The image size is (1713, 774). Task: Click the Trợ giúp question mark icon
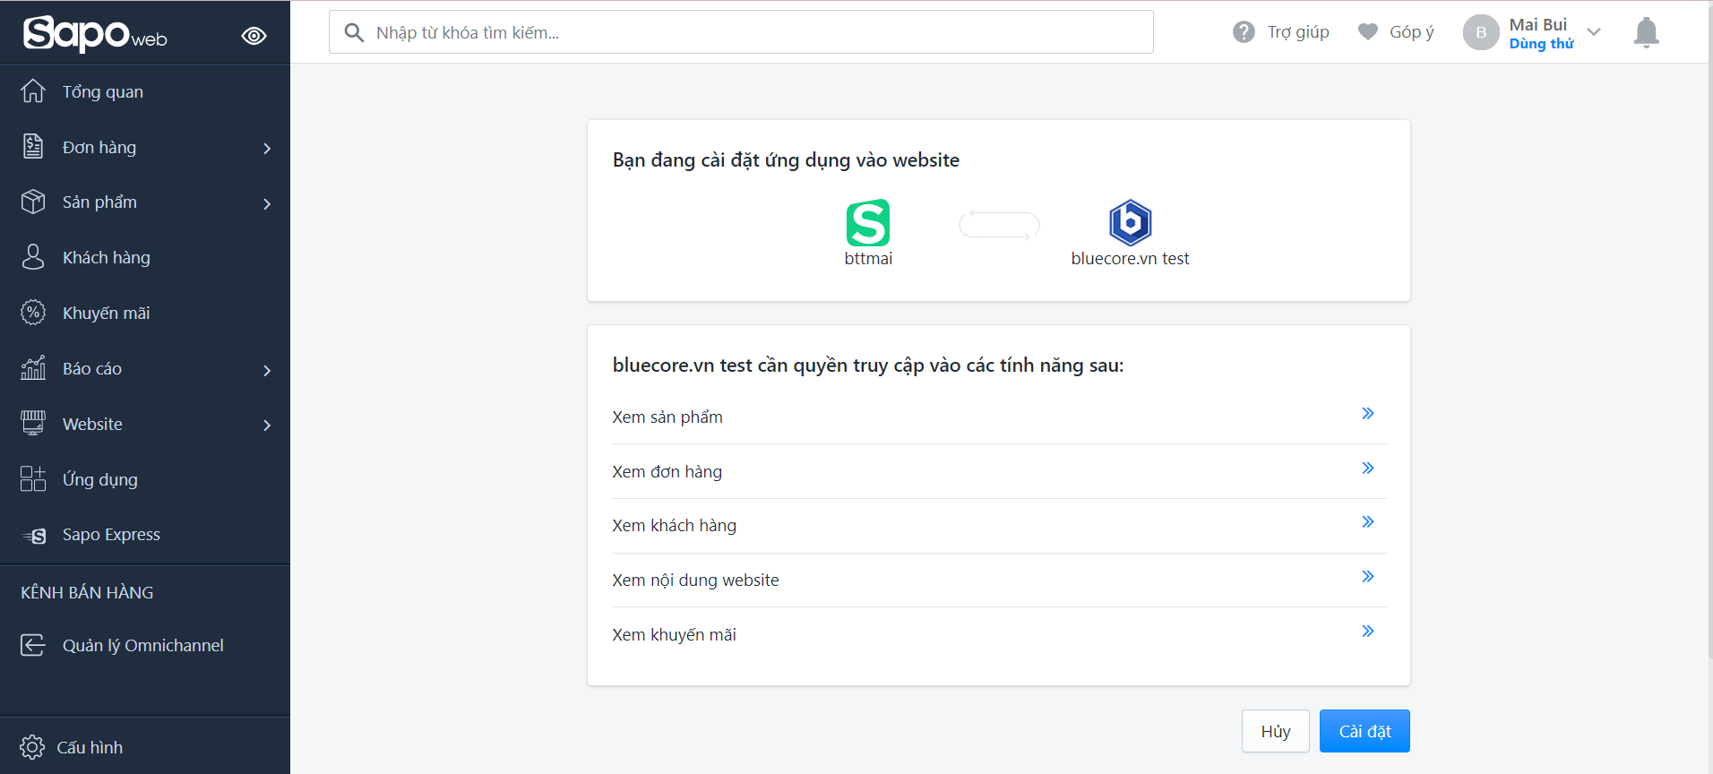(x=1244, y=32)
